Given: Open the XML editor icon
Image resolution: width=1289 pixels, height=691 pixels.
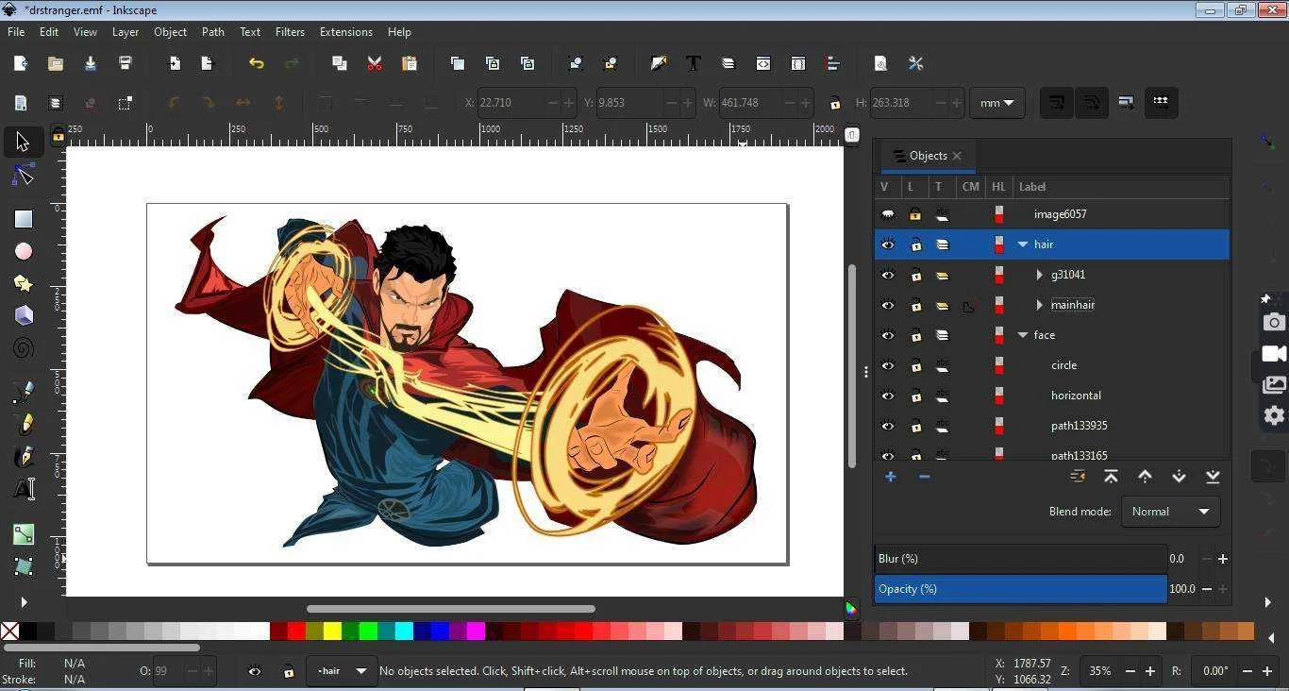Looking at the screenshot, I should 762,63.
